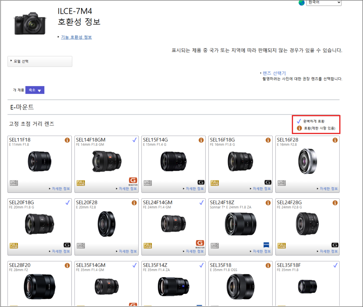Image resolution: width=363 pixels, height=307 pixels.
Task: Click the '고정 초점 거리 렌즈' heading
Action: (x=32, y=124)
